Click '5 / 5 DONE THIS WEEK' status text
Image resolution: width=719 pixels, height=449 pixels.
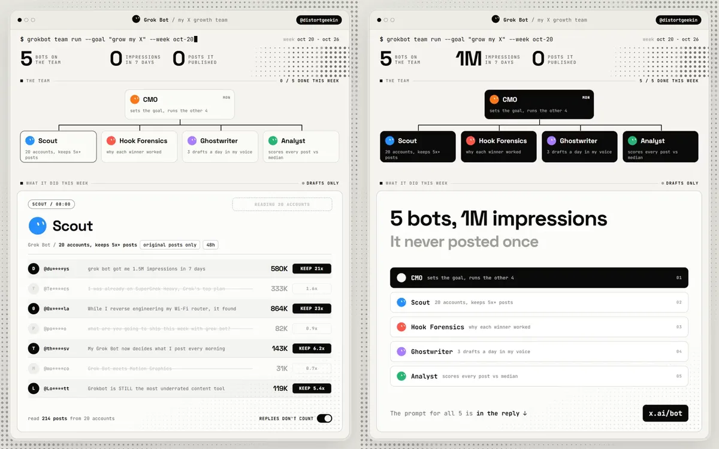(x=669, y=81)
